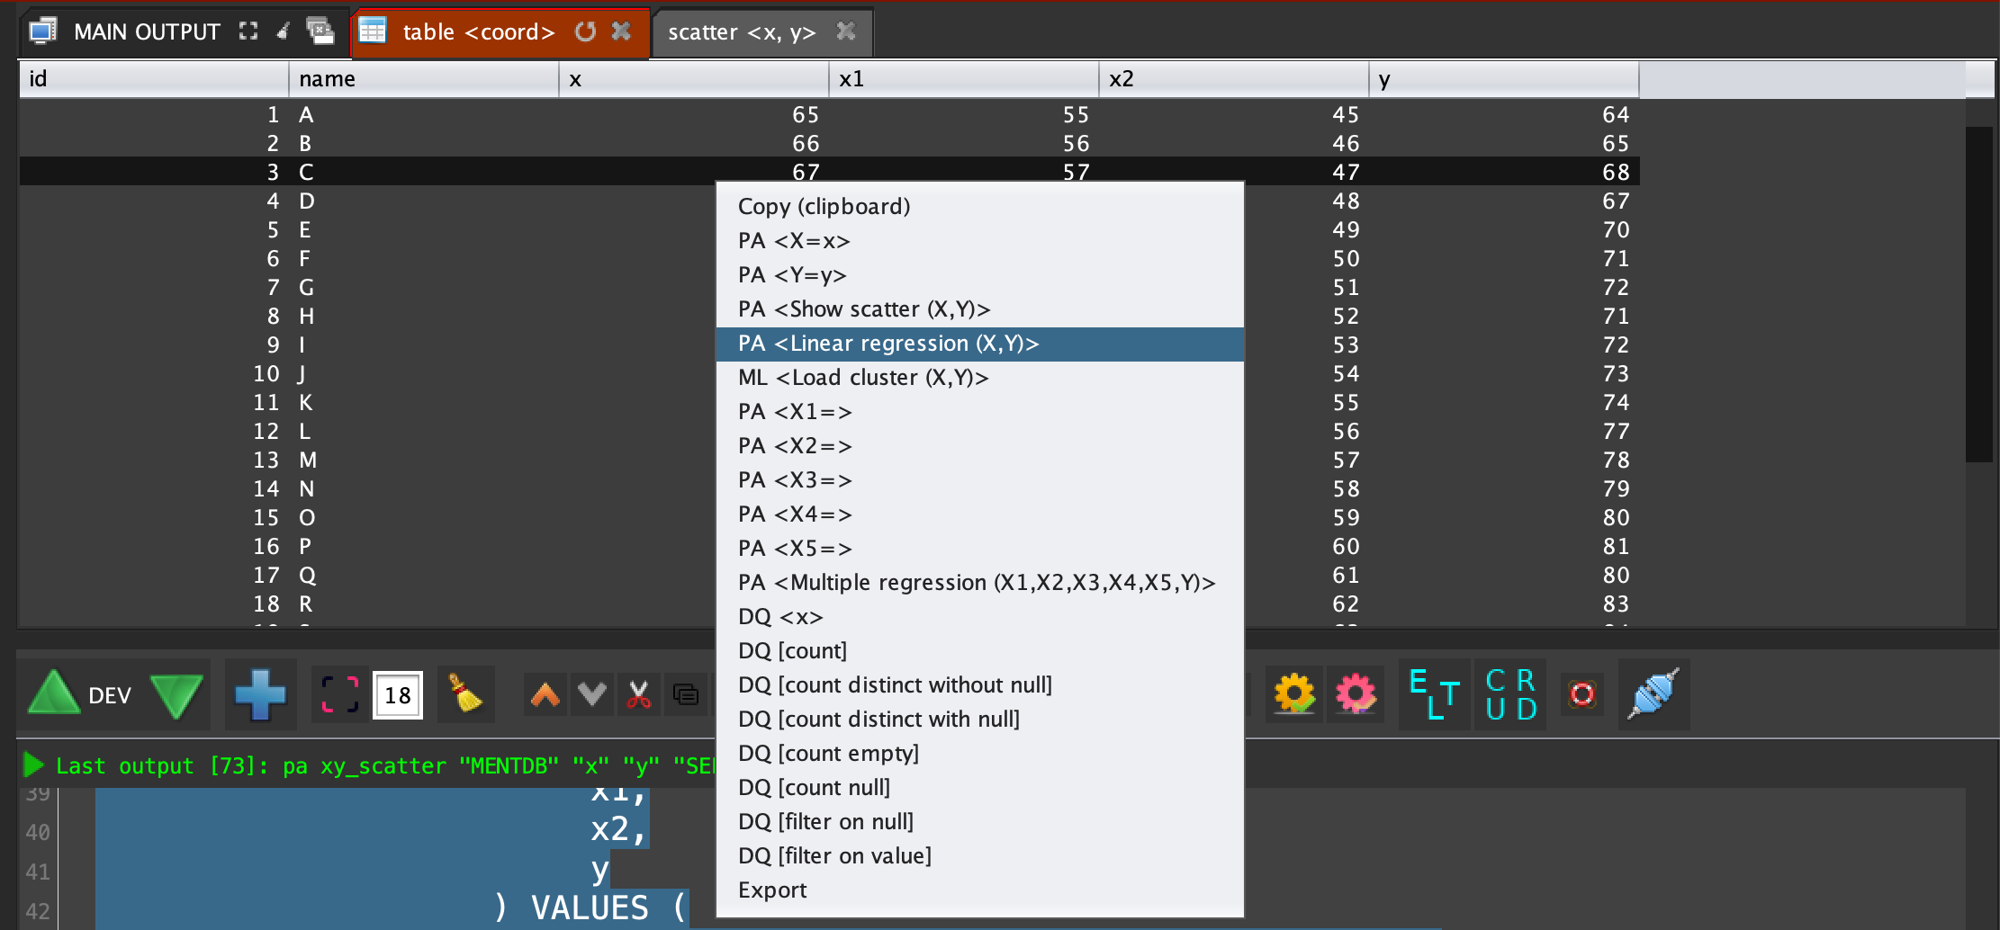Click the scissors cut icon
2000x930 pixels.
pos(638,694)
